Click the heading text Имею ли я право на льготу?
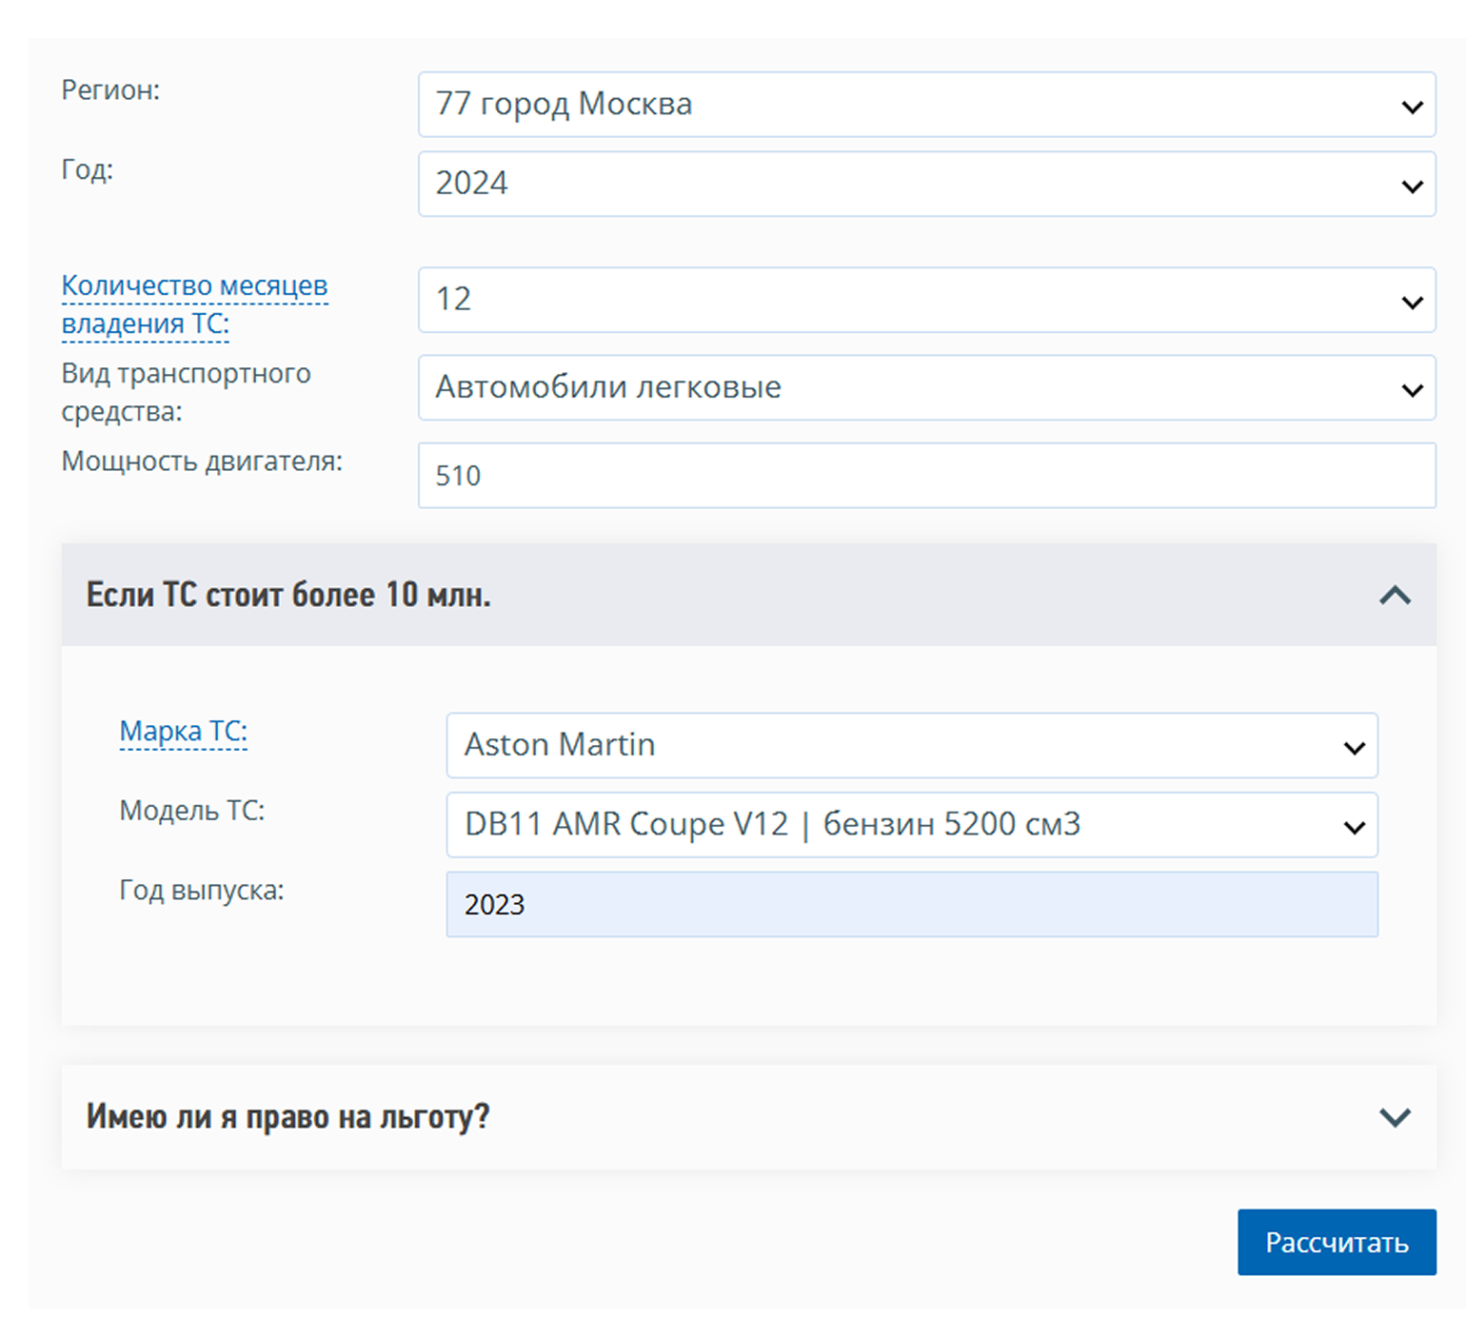Screen dimensions: 1466x1335 click(x=287, y=1117)
